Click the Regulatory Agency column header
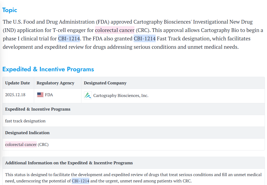 click(x=55, y=83)
